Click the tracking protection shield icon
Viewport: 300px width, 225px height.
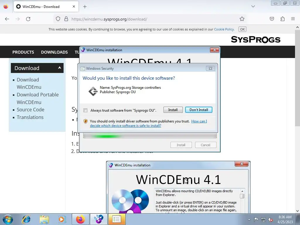pyautogui.click(x=58, y=19)
